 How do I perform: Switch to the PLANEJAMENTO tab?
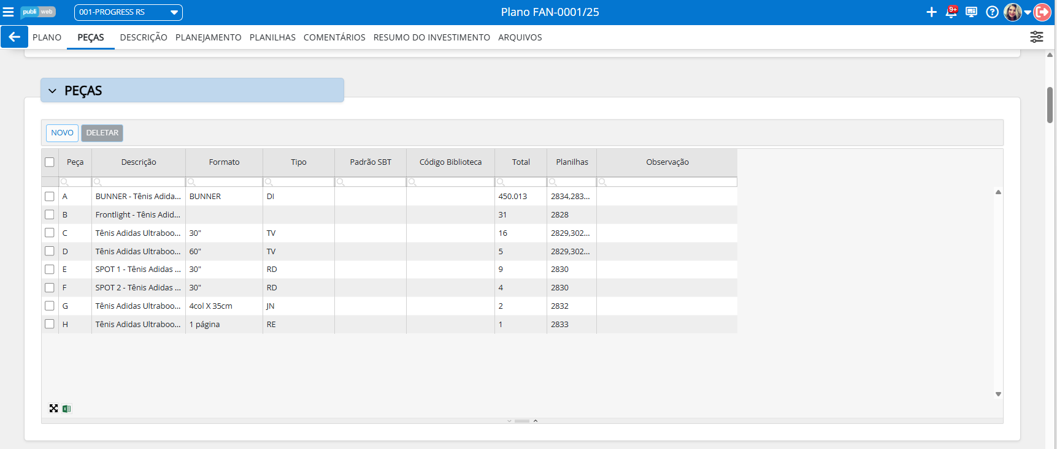coord(208,37)
